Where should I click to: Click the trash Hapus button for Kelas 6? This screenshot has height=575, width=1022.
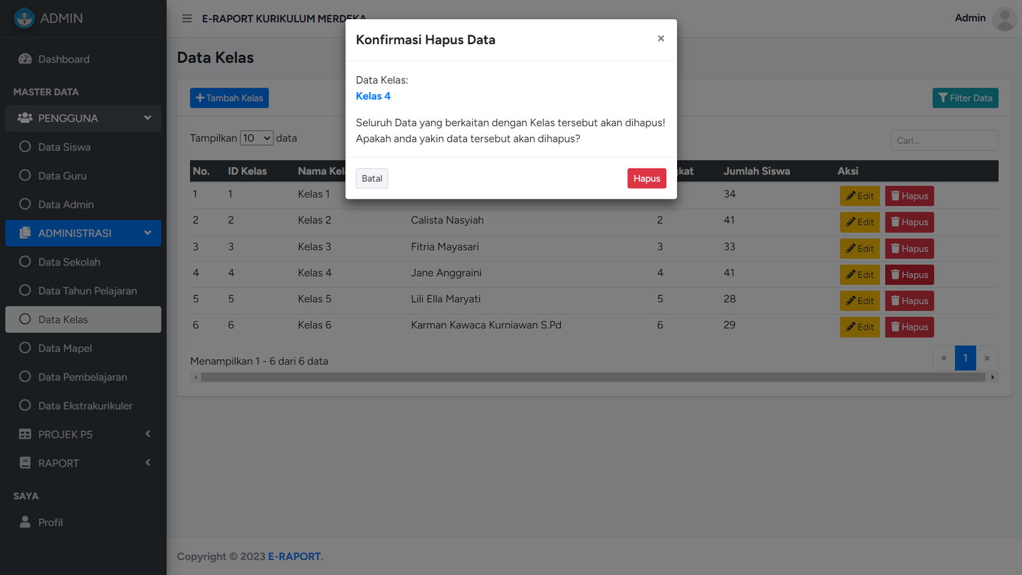pos(909,327)
